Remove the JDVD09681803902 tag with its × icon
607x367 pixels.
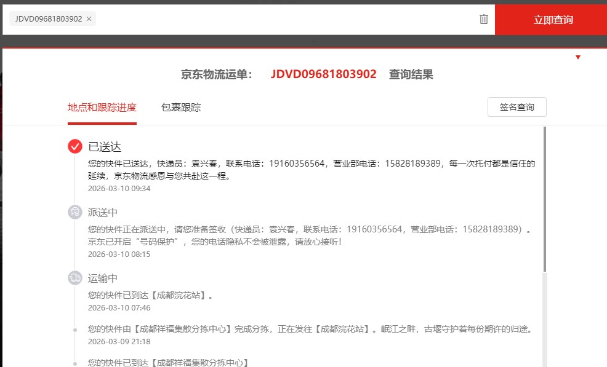click(89, 19)
